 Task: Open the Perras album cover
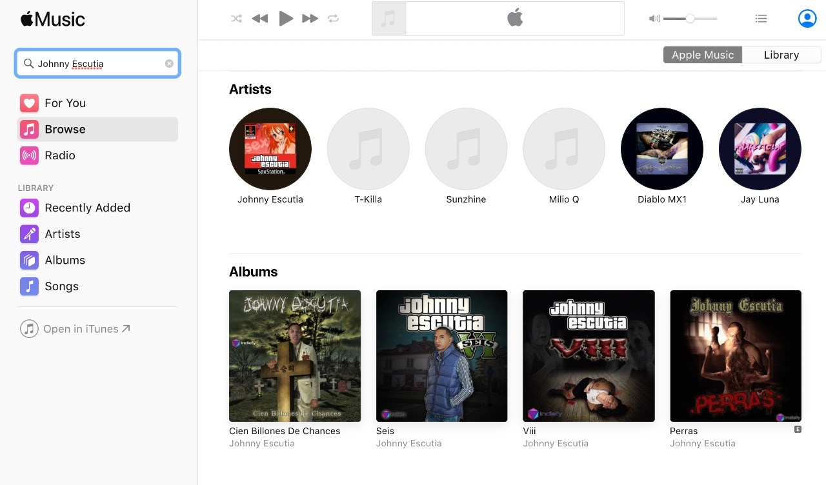(735, 356)
